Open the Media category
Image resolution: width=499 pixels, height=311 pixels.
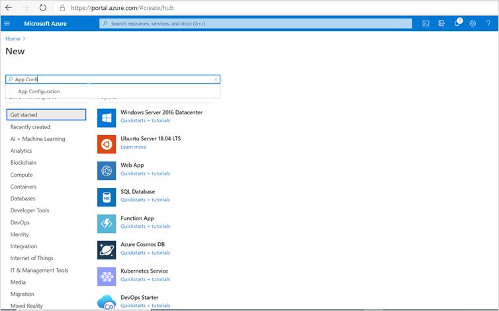(x=18, y=282)
